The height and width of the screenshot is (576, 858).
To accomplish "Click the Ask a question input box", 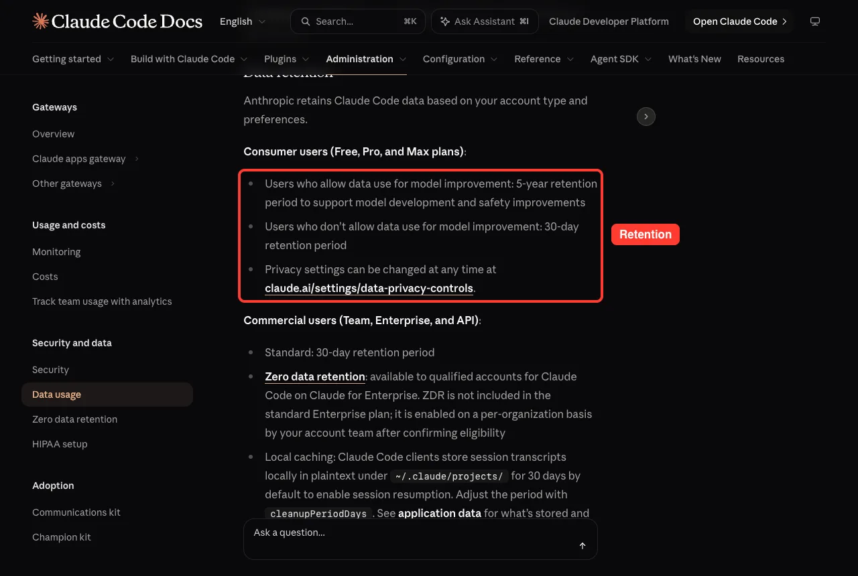I will click(420, 538).
